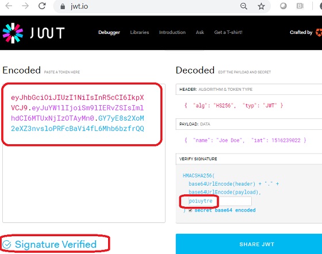
Task: Bookmark page with the star icon
Action: click(261, 6)
